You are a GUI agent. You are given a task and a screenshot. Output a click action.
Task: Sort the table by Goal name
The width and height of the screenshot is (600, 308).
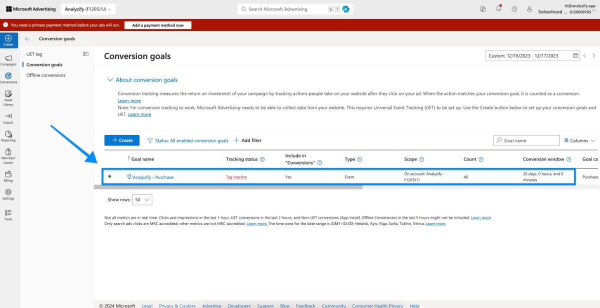point(141,159)
